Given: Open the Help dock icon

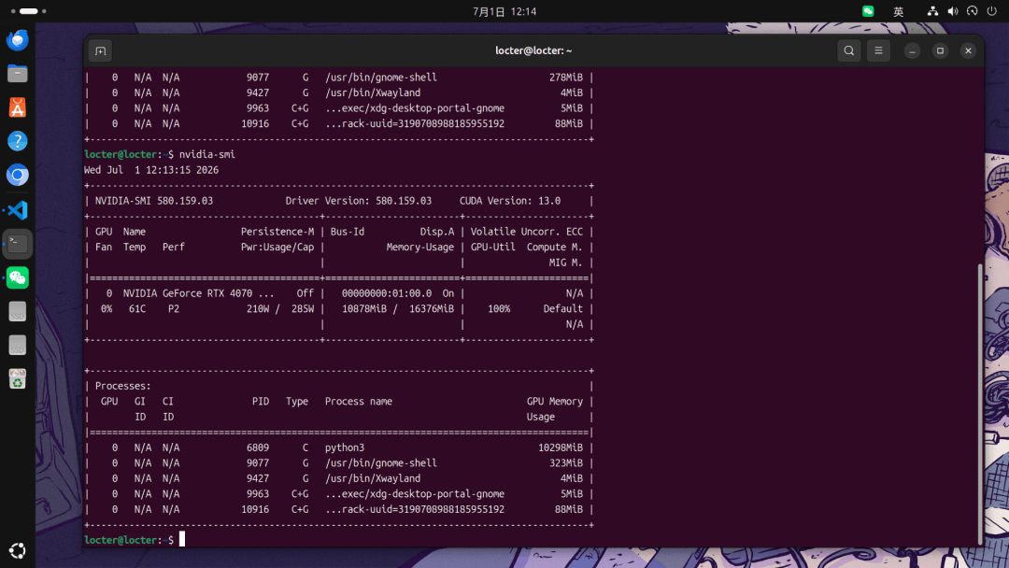Looking at the screenshot, I should pyautogui.click(x=18, y=141).
